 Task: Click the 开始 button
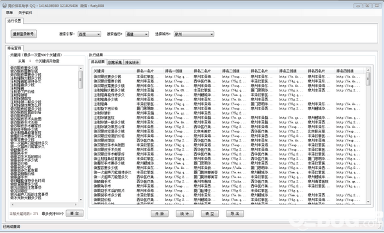point(160,214)
